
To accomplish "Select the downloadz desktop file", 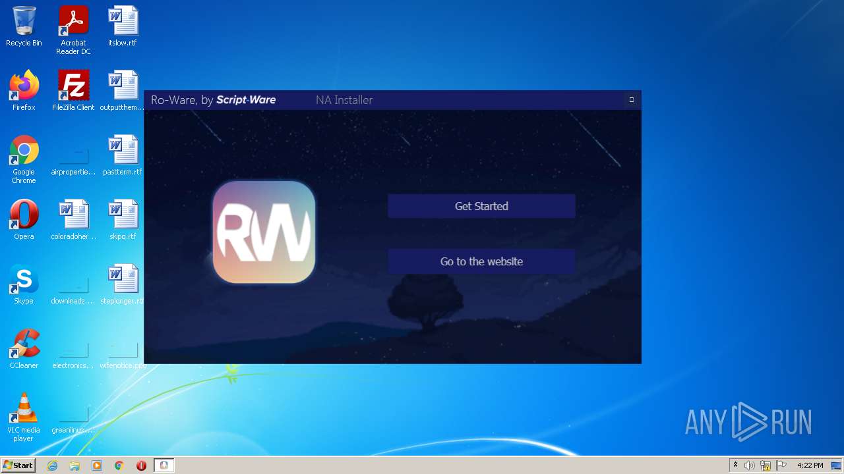I will pos(73,290).
